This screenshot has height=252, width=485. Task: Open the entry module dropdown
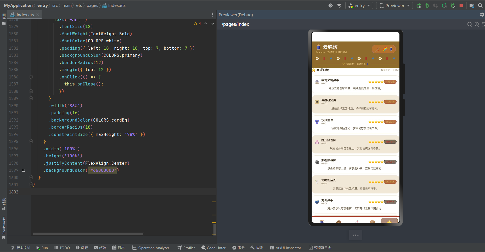click(x=359, y=5)
